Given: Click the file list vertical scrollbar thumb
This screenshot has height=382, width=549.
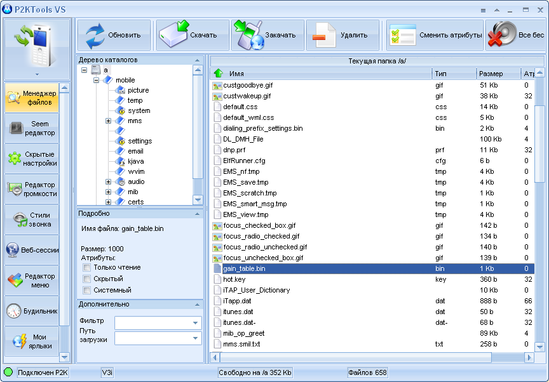Looking at the screenshot, I should click(x=539, y=143).
